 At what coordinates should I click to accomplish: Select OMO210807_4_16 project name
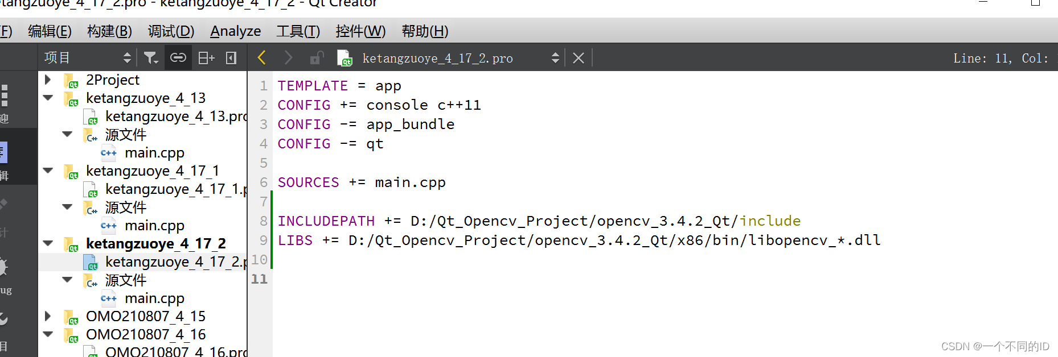point(146,334)
